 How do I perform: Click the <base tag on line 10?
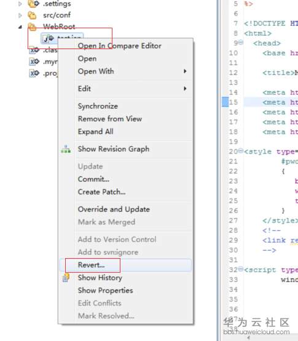[x=274, y=53]
